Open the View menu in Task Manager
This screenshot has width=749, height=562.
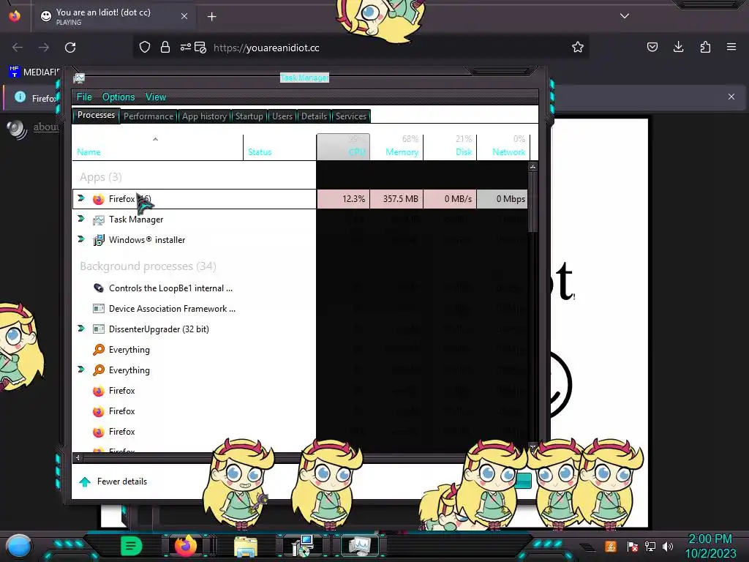[x=156, y=97]
